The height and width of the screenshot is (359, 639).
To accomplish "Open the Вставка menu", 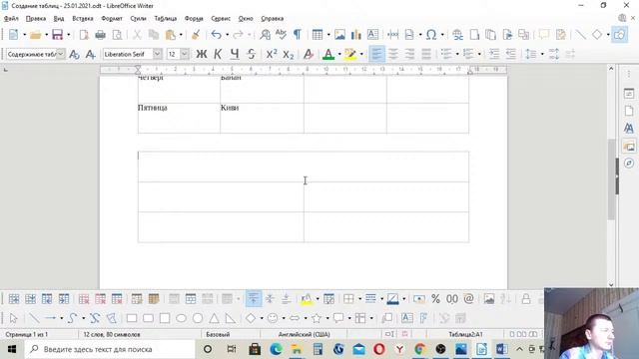I will coord(83,18).
